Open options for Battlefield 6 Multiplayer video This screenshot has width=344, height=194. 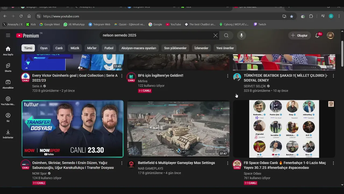click(228, 163)
